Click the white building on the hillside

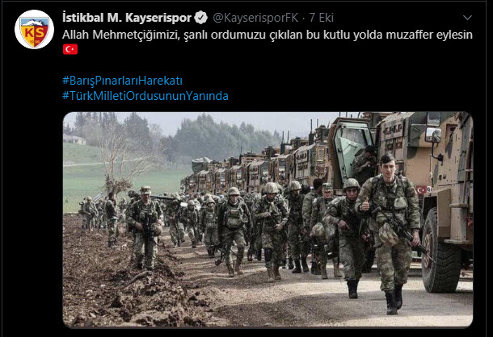click(x=74, y=139)
